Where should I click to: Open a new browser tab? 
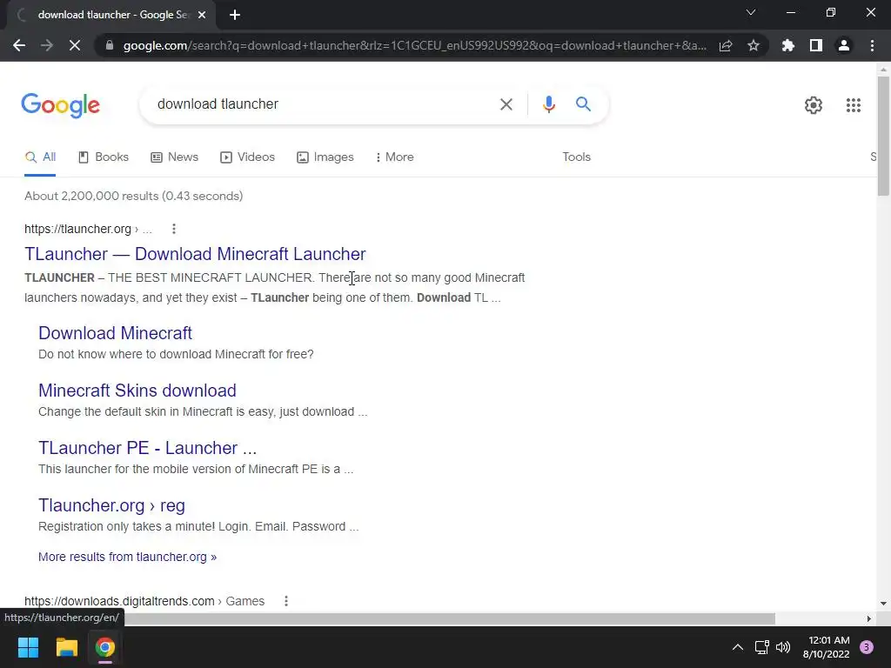(x=235, y=15)
